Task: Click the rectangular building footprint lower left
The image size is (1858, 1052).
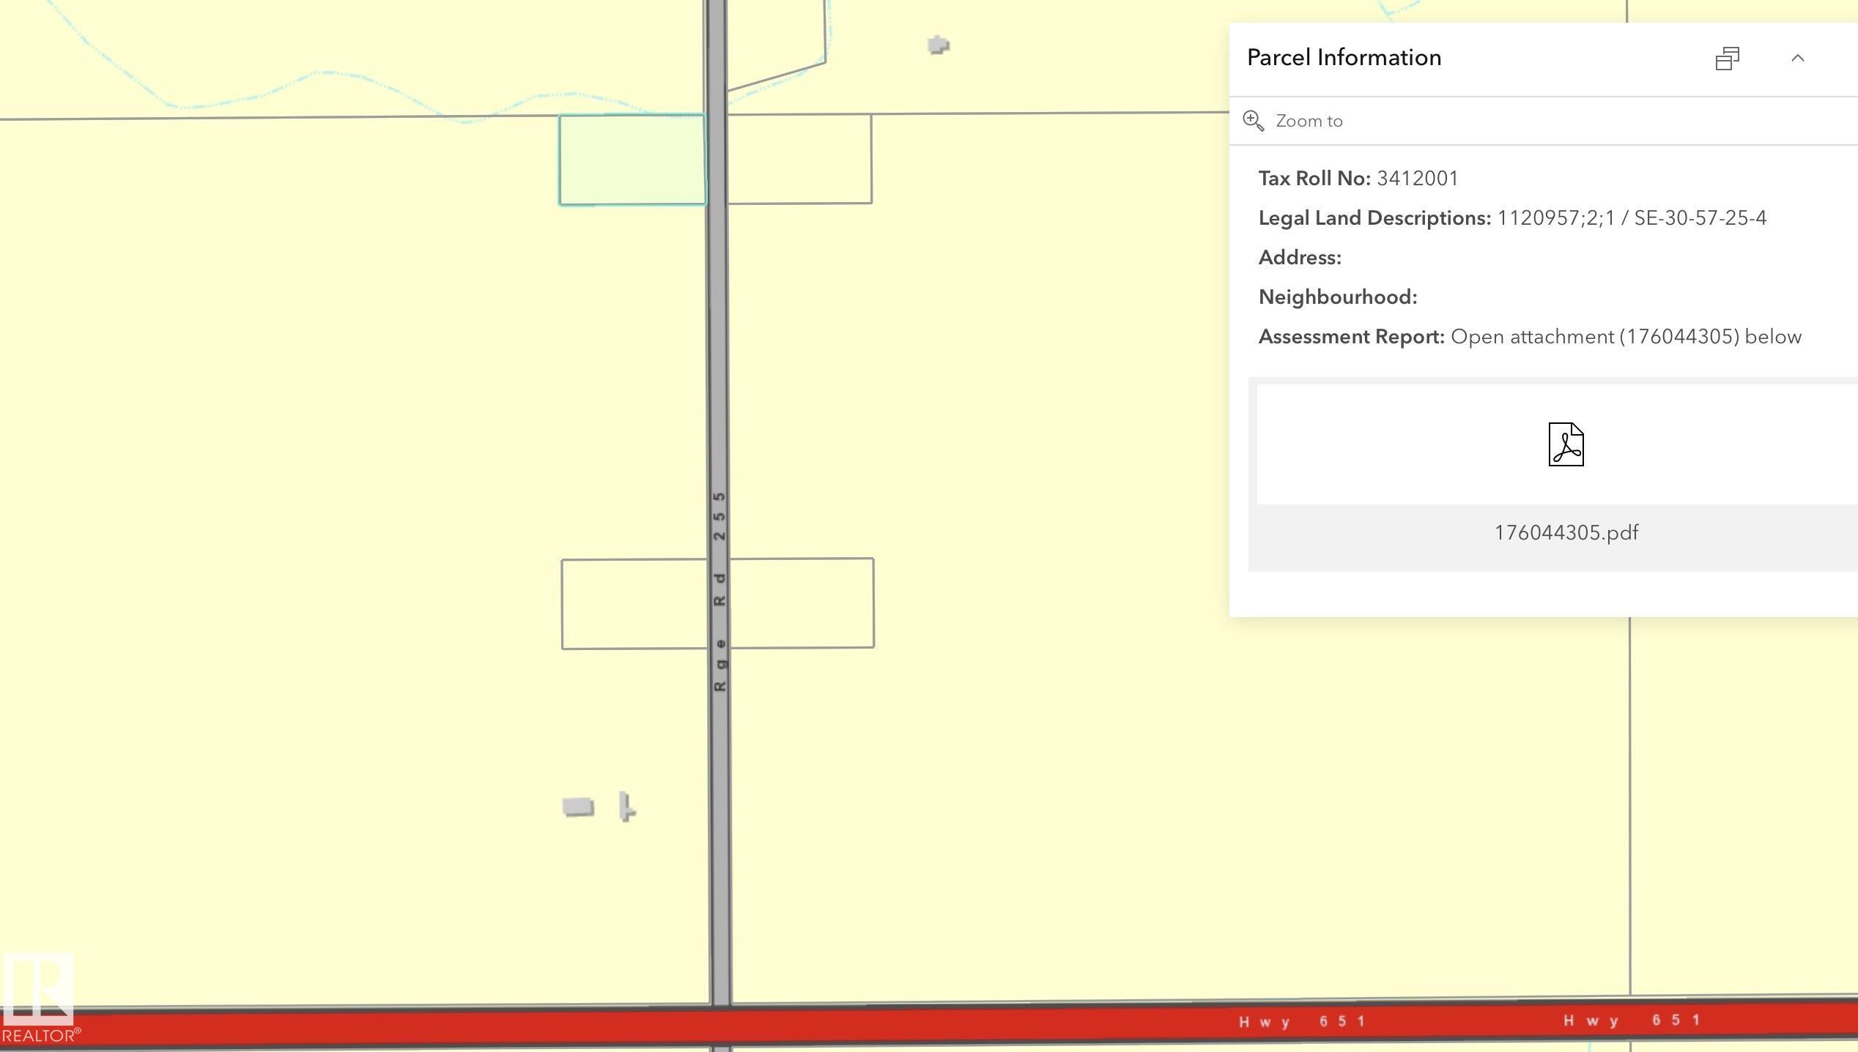Action: pos(578,807)
